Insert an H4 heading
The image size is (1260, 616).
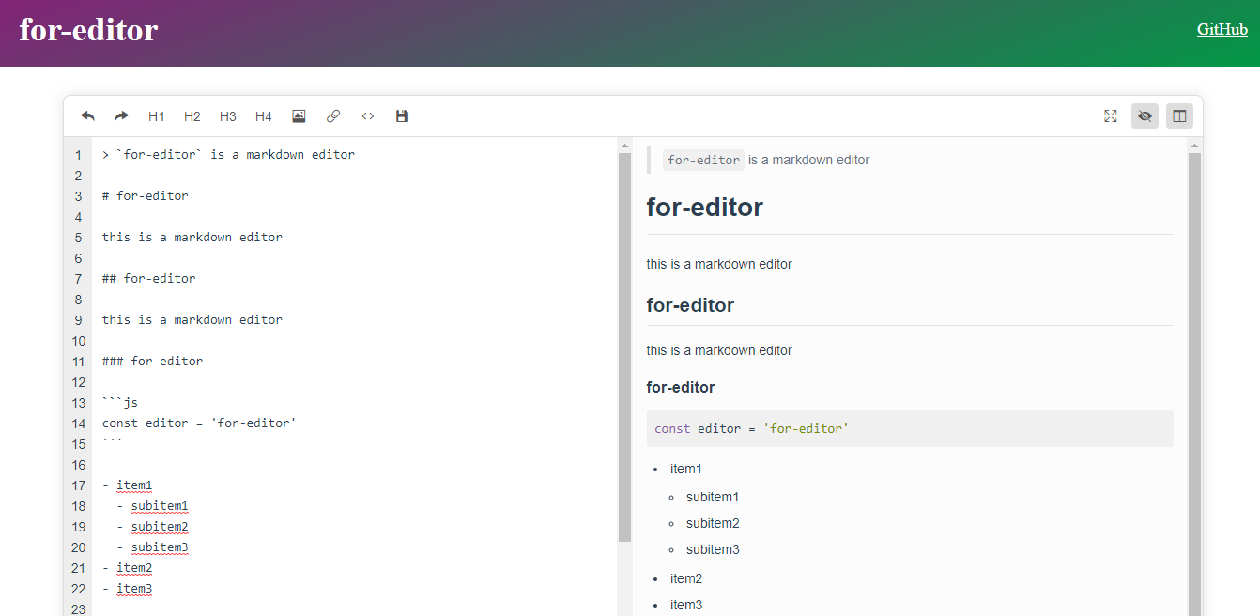tap(264, 116)
